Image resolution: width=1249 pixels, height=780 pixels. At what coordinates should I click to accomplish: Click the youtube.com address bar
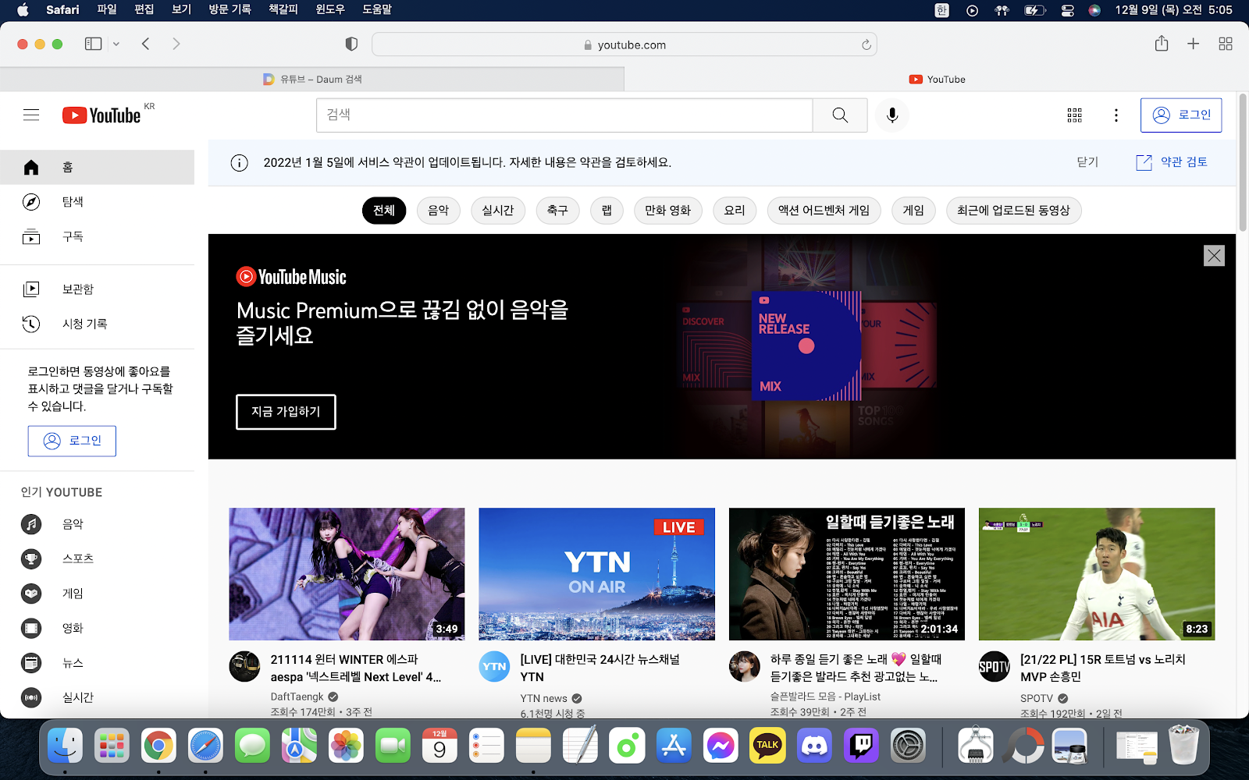pyautogui.click(x=624, y=44)
